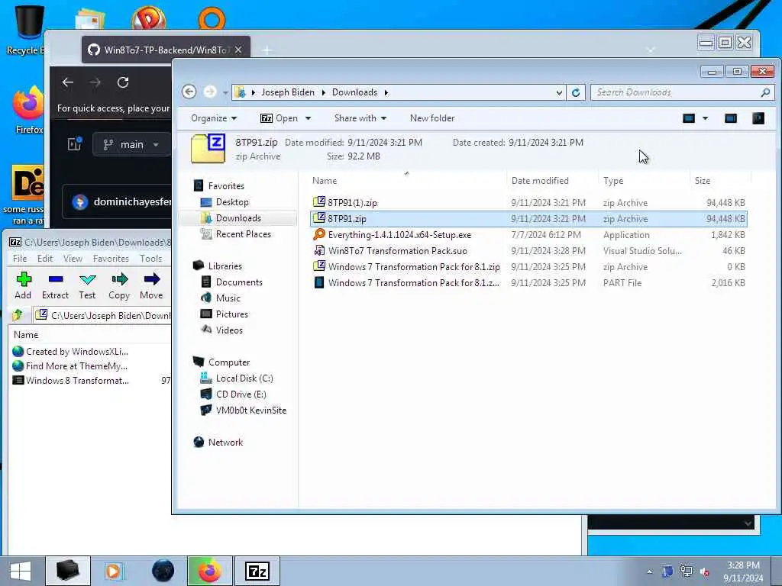Click the Test icon in 7-Zip
The width and height of the screenshot is (782, 586).
pos(87,279)
